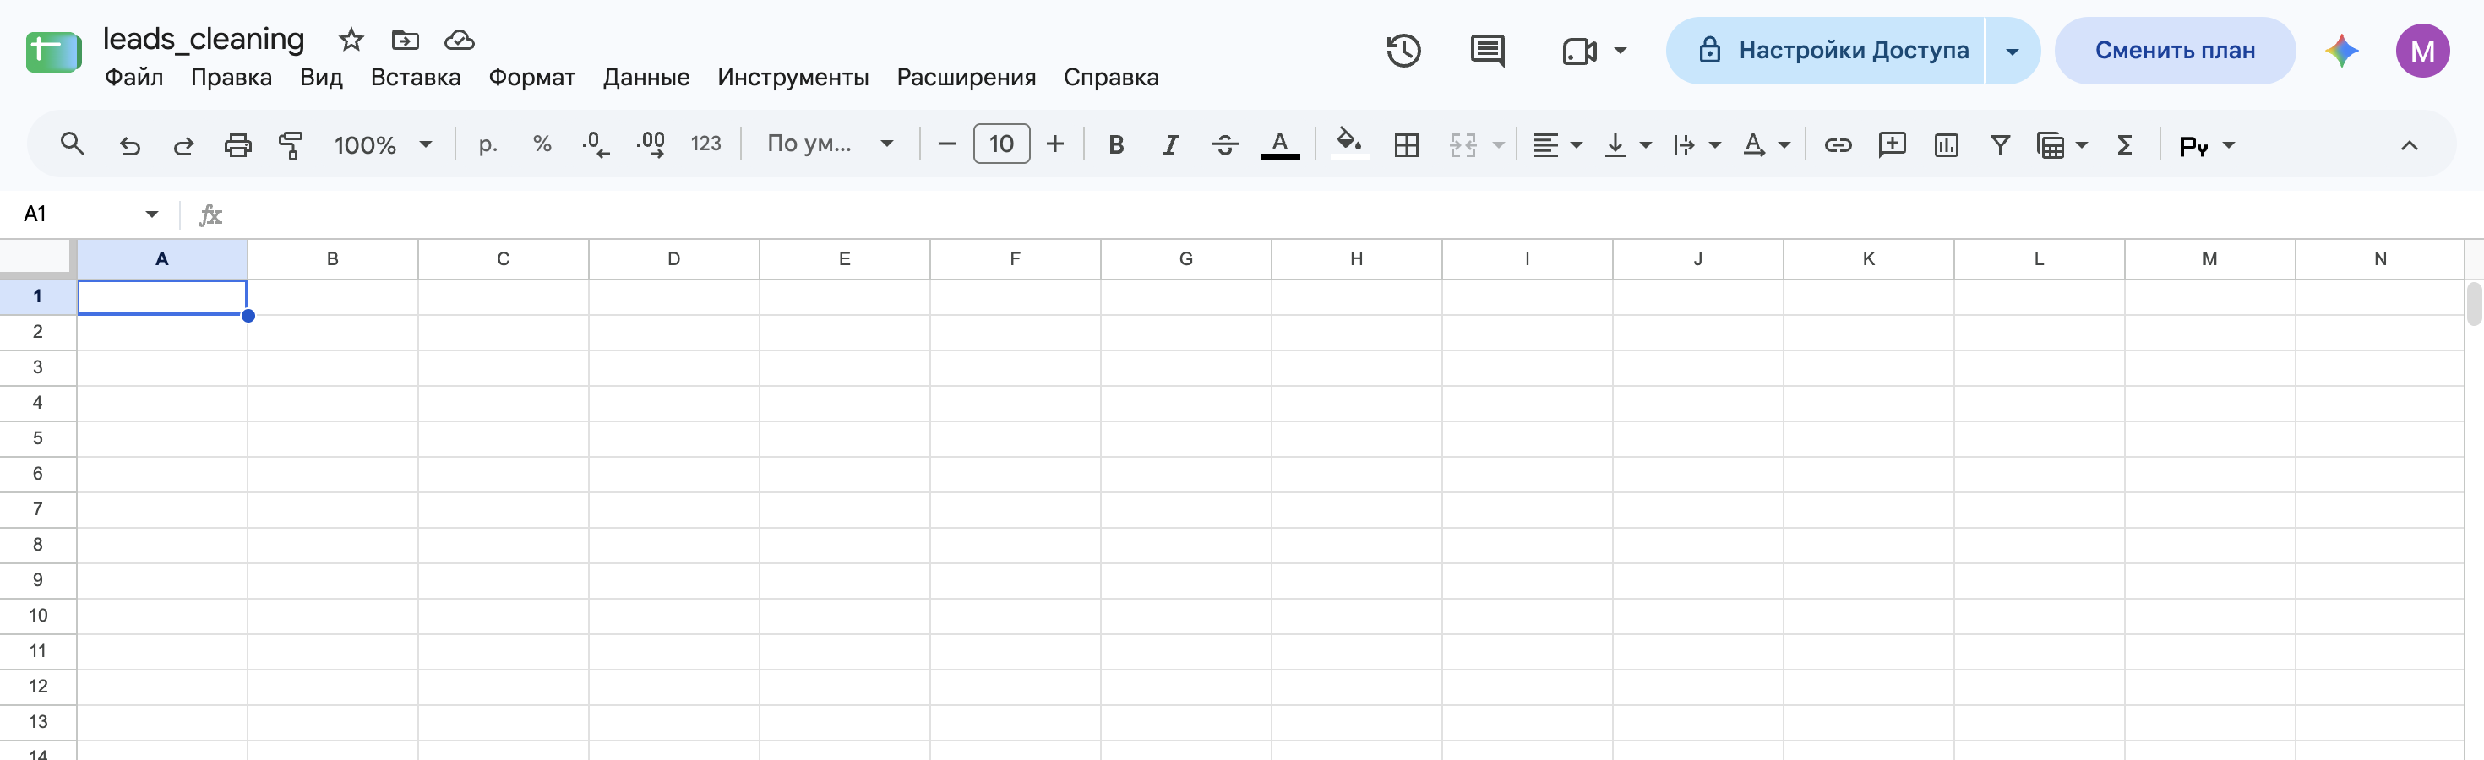Print the spreadsheet
The image size is (2484, 760).
[x=237, y=144]
